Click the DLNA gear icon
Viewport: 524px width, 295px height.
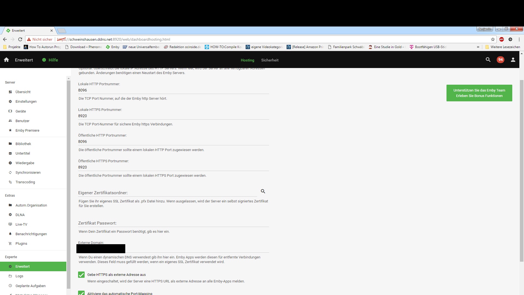(x=10, y=215)
